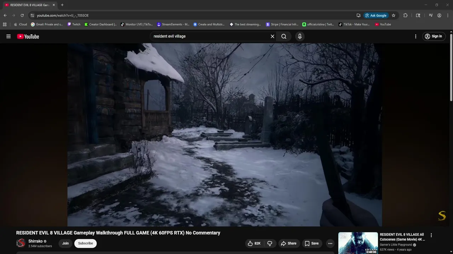Go to YouTube home via logo

(28, 36)
